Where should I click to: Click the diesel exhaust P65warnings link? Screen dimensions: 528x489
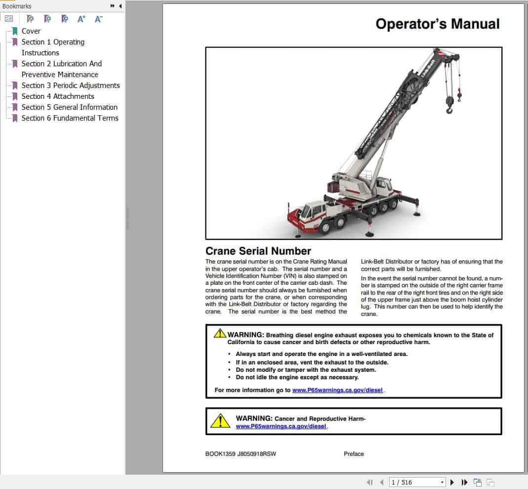337,390
